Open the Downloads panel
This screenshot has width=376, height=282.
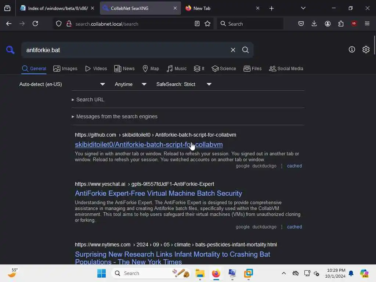[314, 24]
